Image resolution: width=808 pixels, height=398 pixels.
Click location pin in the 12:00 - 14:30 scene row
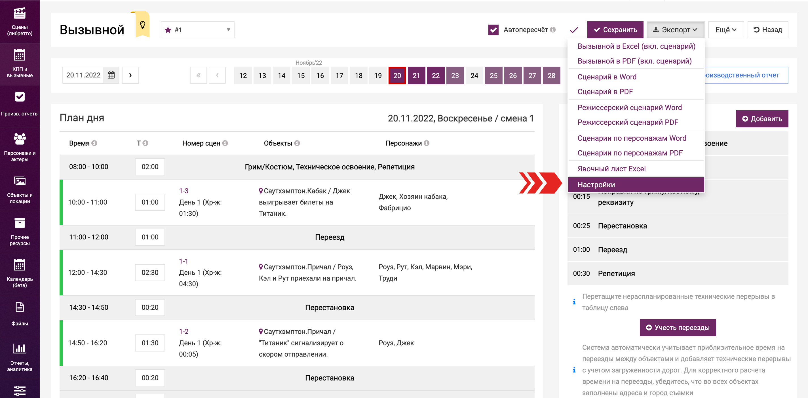click(261, 267)
